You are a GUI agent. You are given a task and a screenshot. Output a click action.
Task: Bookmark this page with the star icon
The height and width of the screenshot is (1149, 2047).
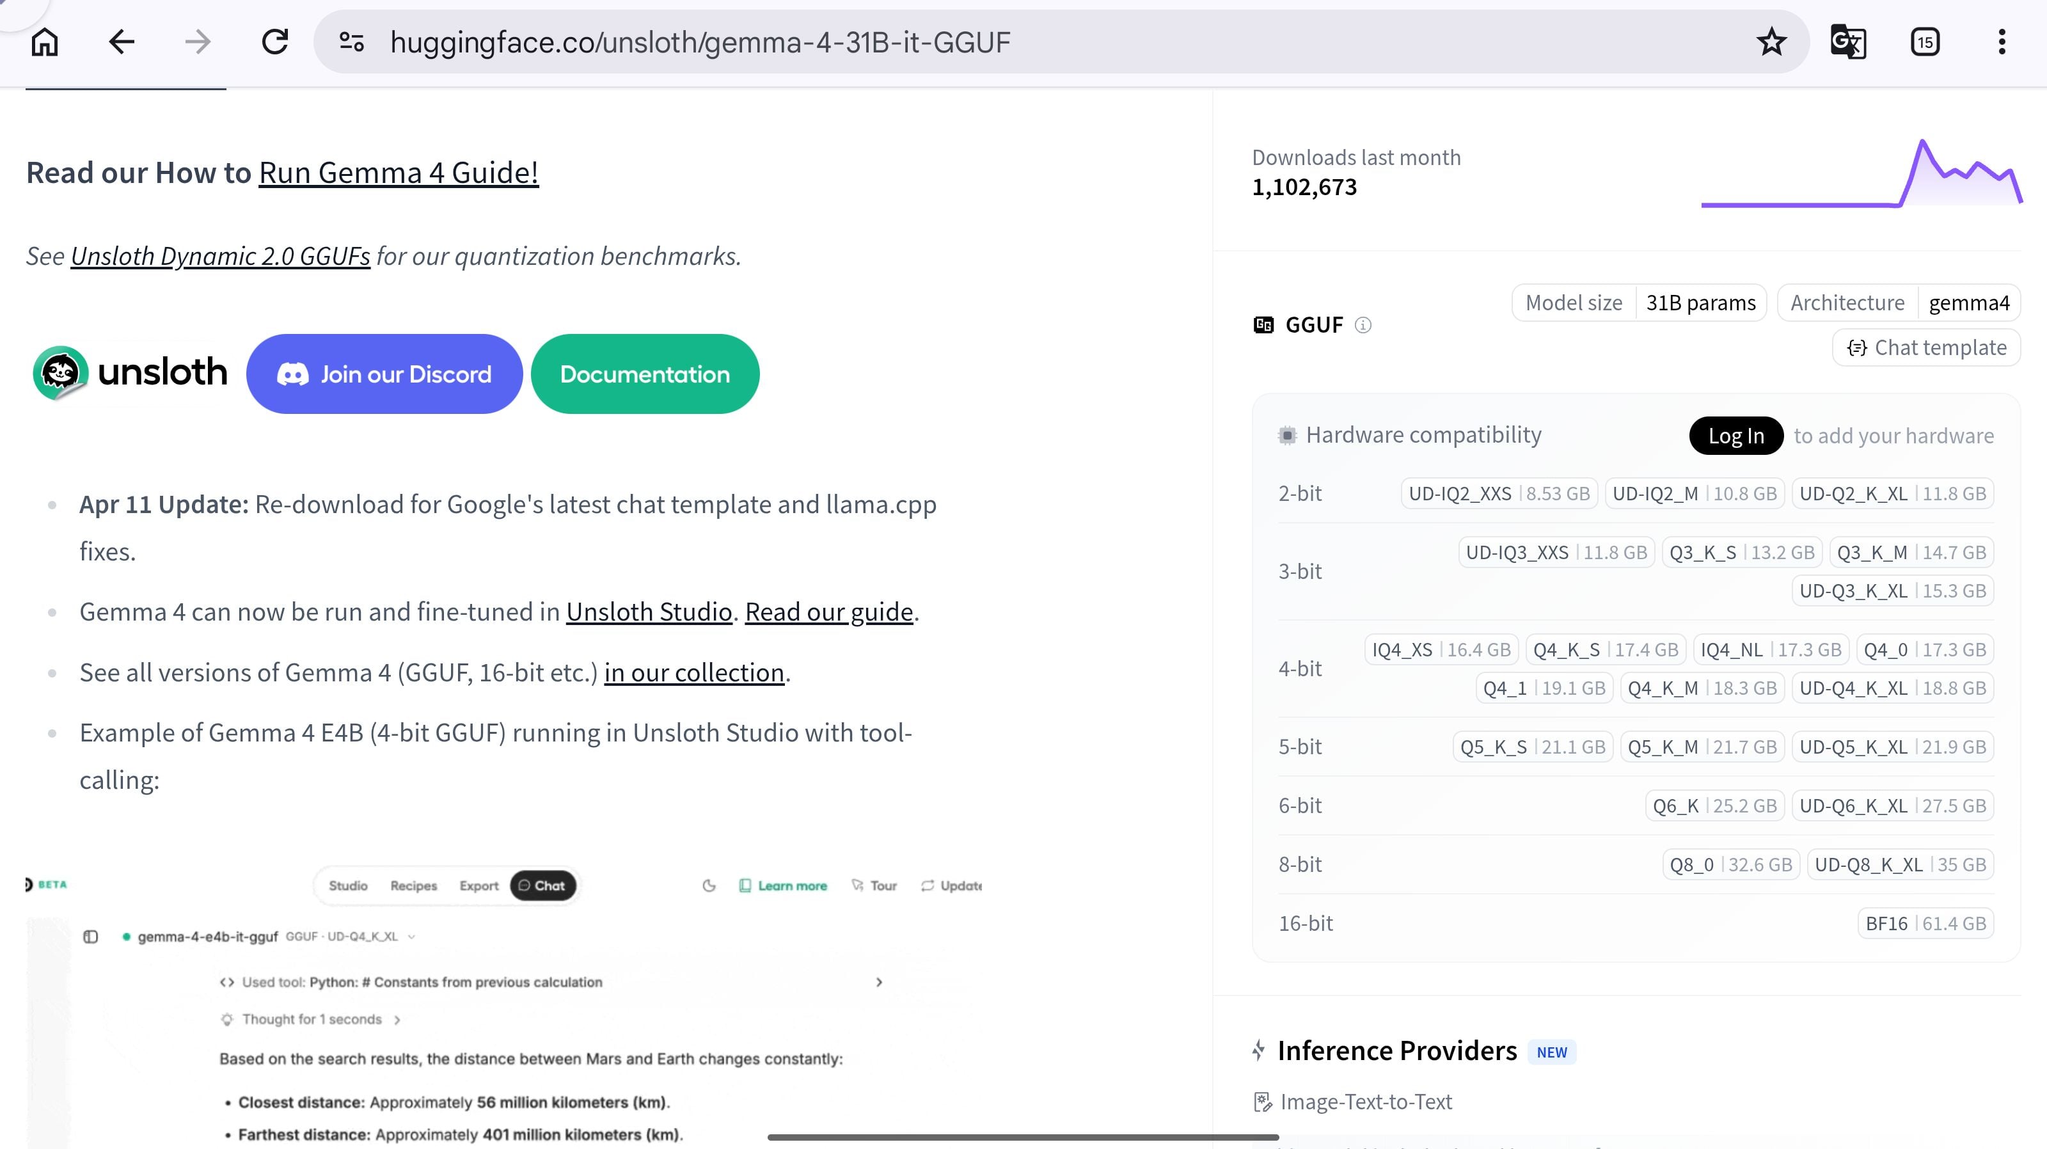click(x=1771, y=42)
